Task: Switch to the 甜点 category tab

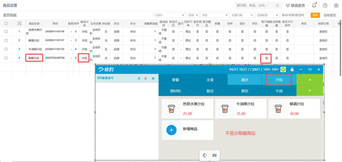Action: coord(210,91)
